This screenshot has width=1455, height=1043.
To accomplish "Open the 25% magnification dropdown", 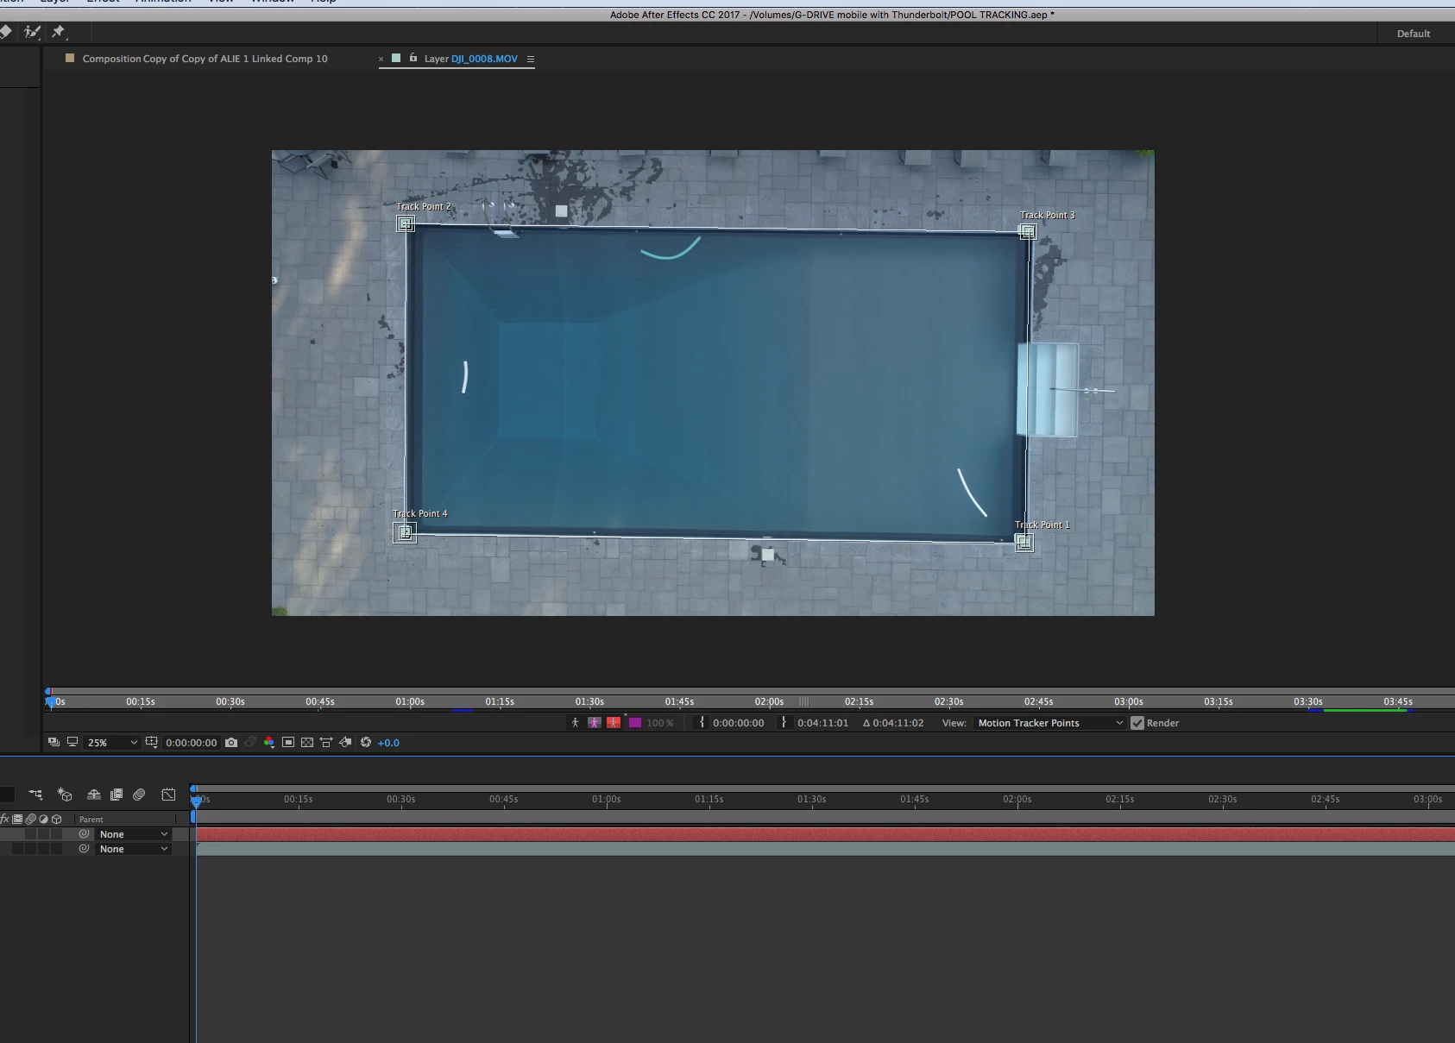I will coord(112,743).
